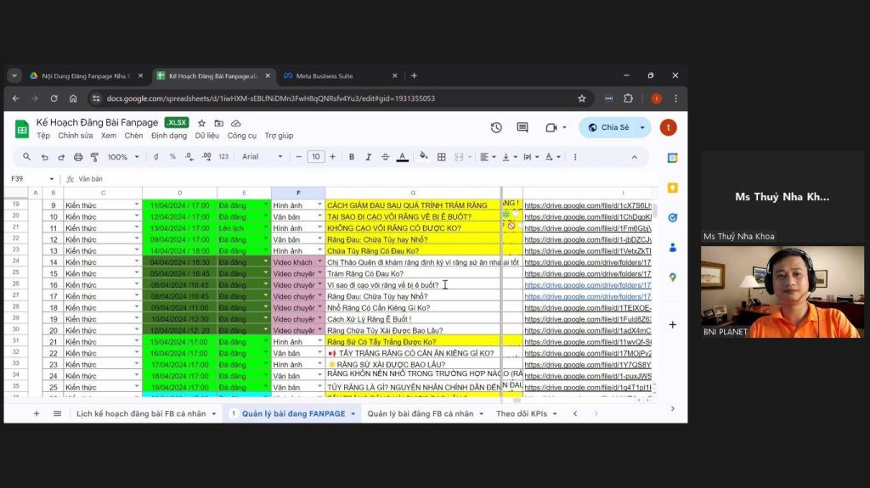Viewport: 870px width, 488px height.
Task: Click the undo arrow
Action: coord(45,157)
